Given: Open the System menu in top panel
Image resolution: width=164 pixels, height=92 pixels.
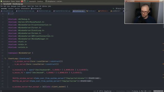Looking at the screenshot, I should tap(18, 1).
